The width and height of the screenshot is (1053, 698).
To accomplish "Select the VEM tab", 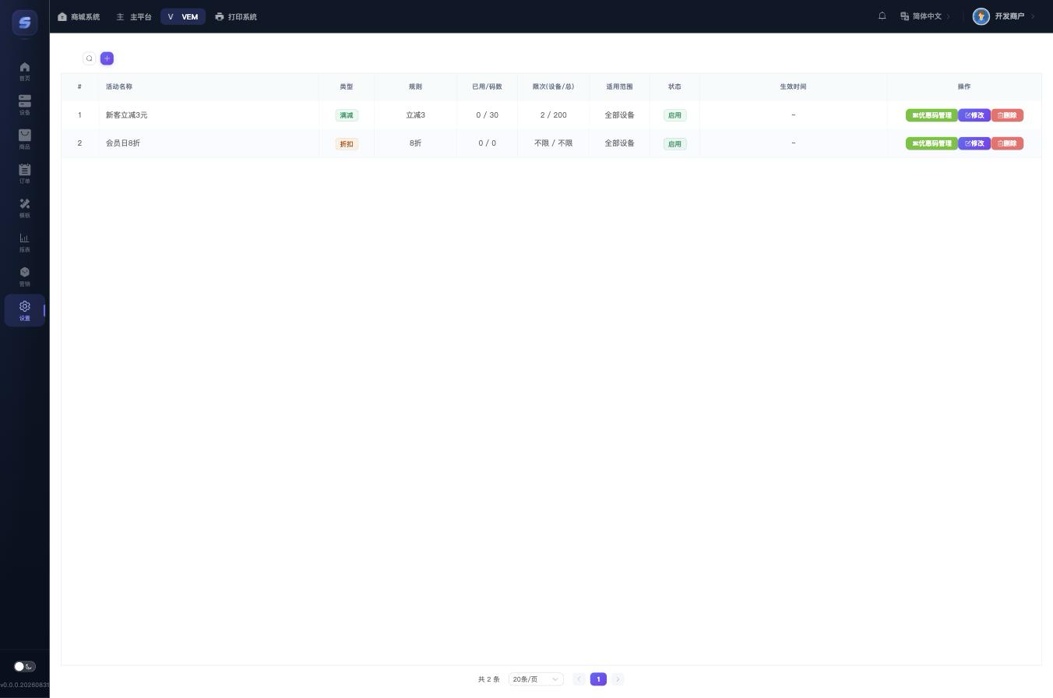I will pos(183,16).
